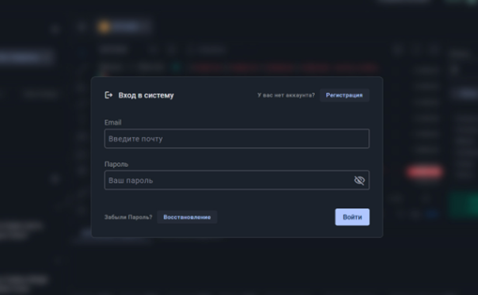Select the blurred highlighted item in the left sidebar
The height and width of the screenshot is (295, 478).
27,57
